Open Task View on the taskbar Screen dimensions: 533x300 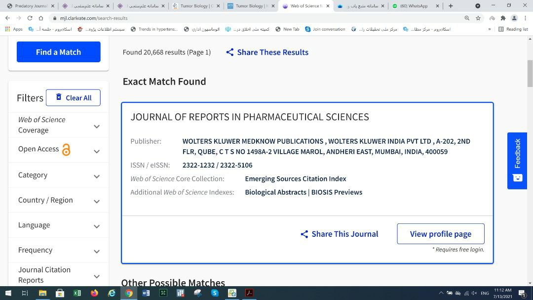25,293
